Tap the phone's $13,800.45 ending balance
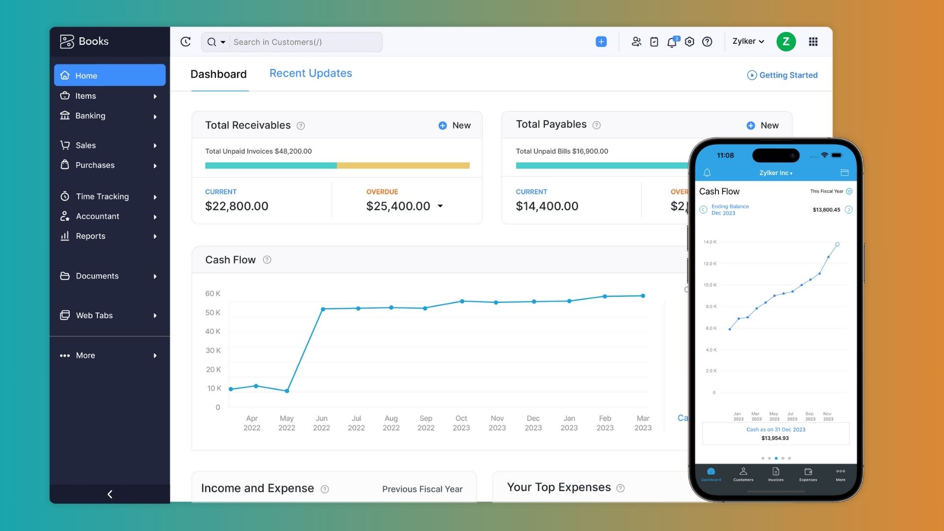The image size is (944, 531). tap(826, 210)
